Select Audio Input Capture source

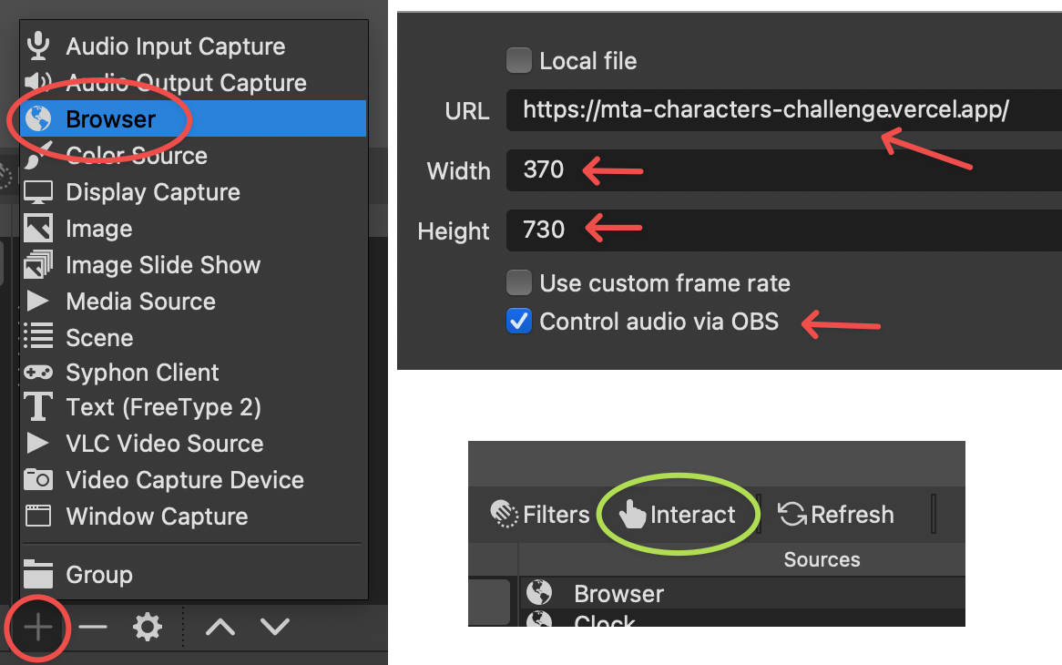194,46
